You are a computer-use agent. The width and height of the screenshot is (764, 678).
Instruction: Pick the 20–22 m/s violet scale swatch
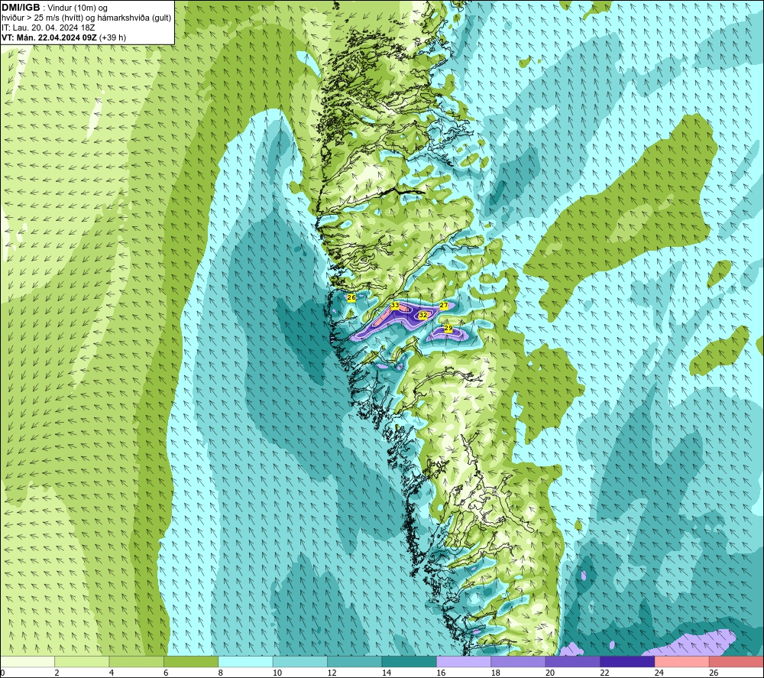click(x=573, y=661)
